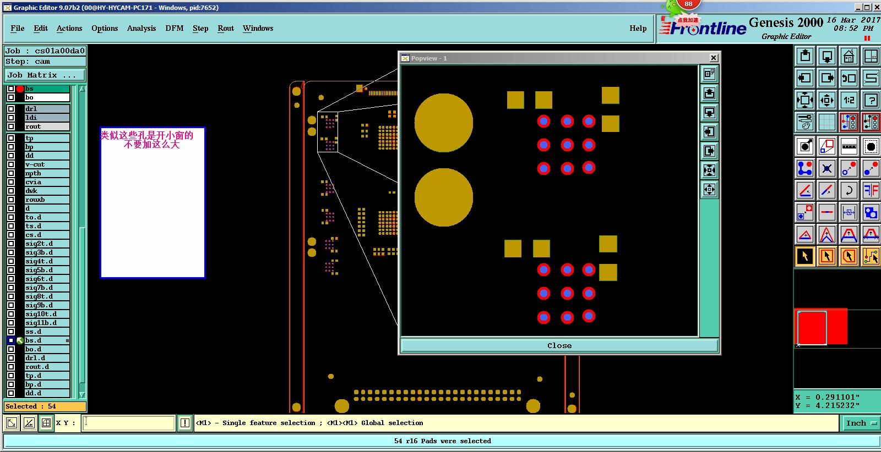Click the 1:2 zoom ratio icon
Viewport: 881px width, 452px height.
pyautogui.click(x=849, y=100)
